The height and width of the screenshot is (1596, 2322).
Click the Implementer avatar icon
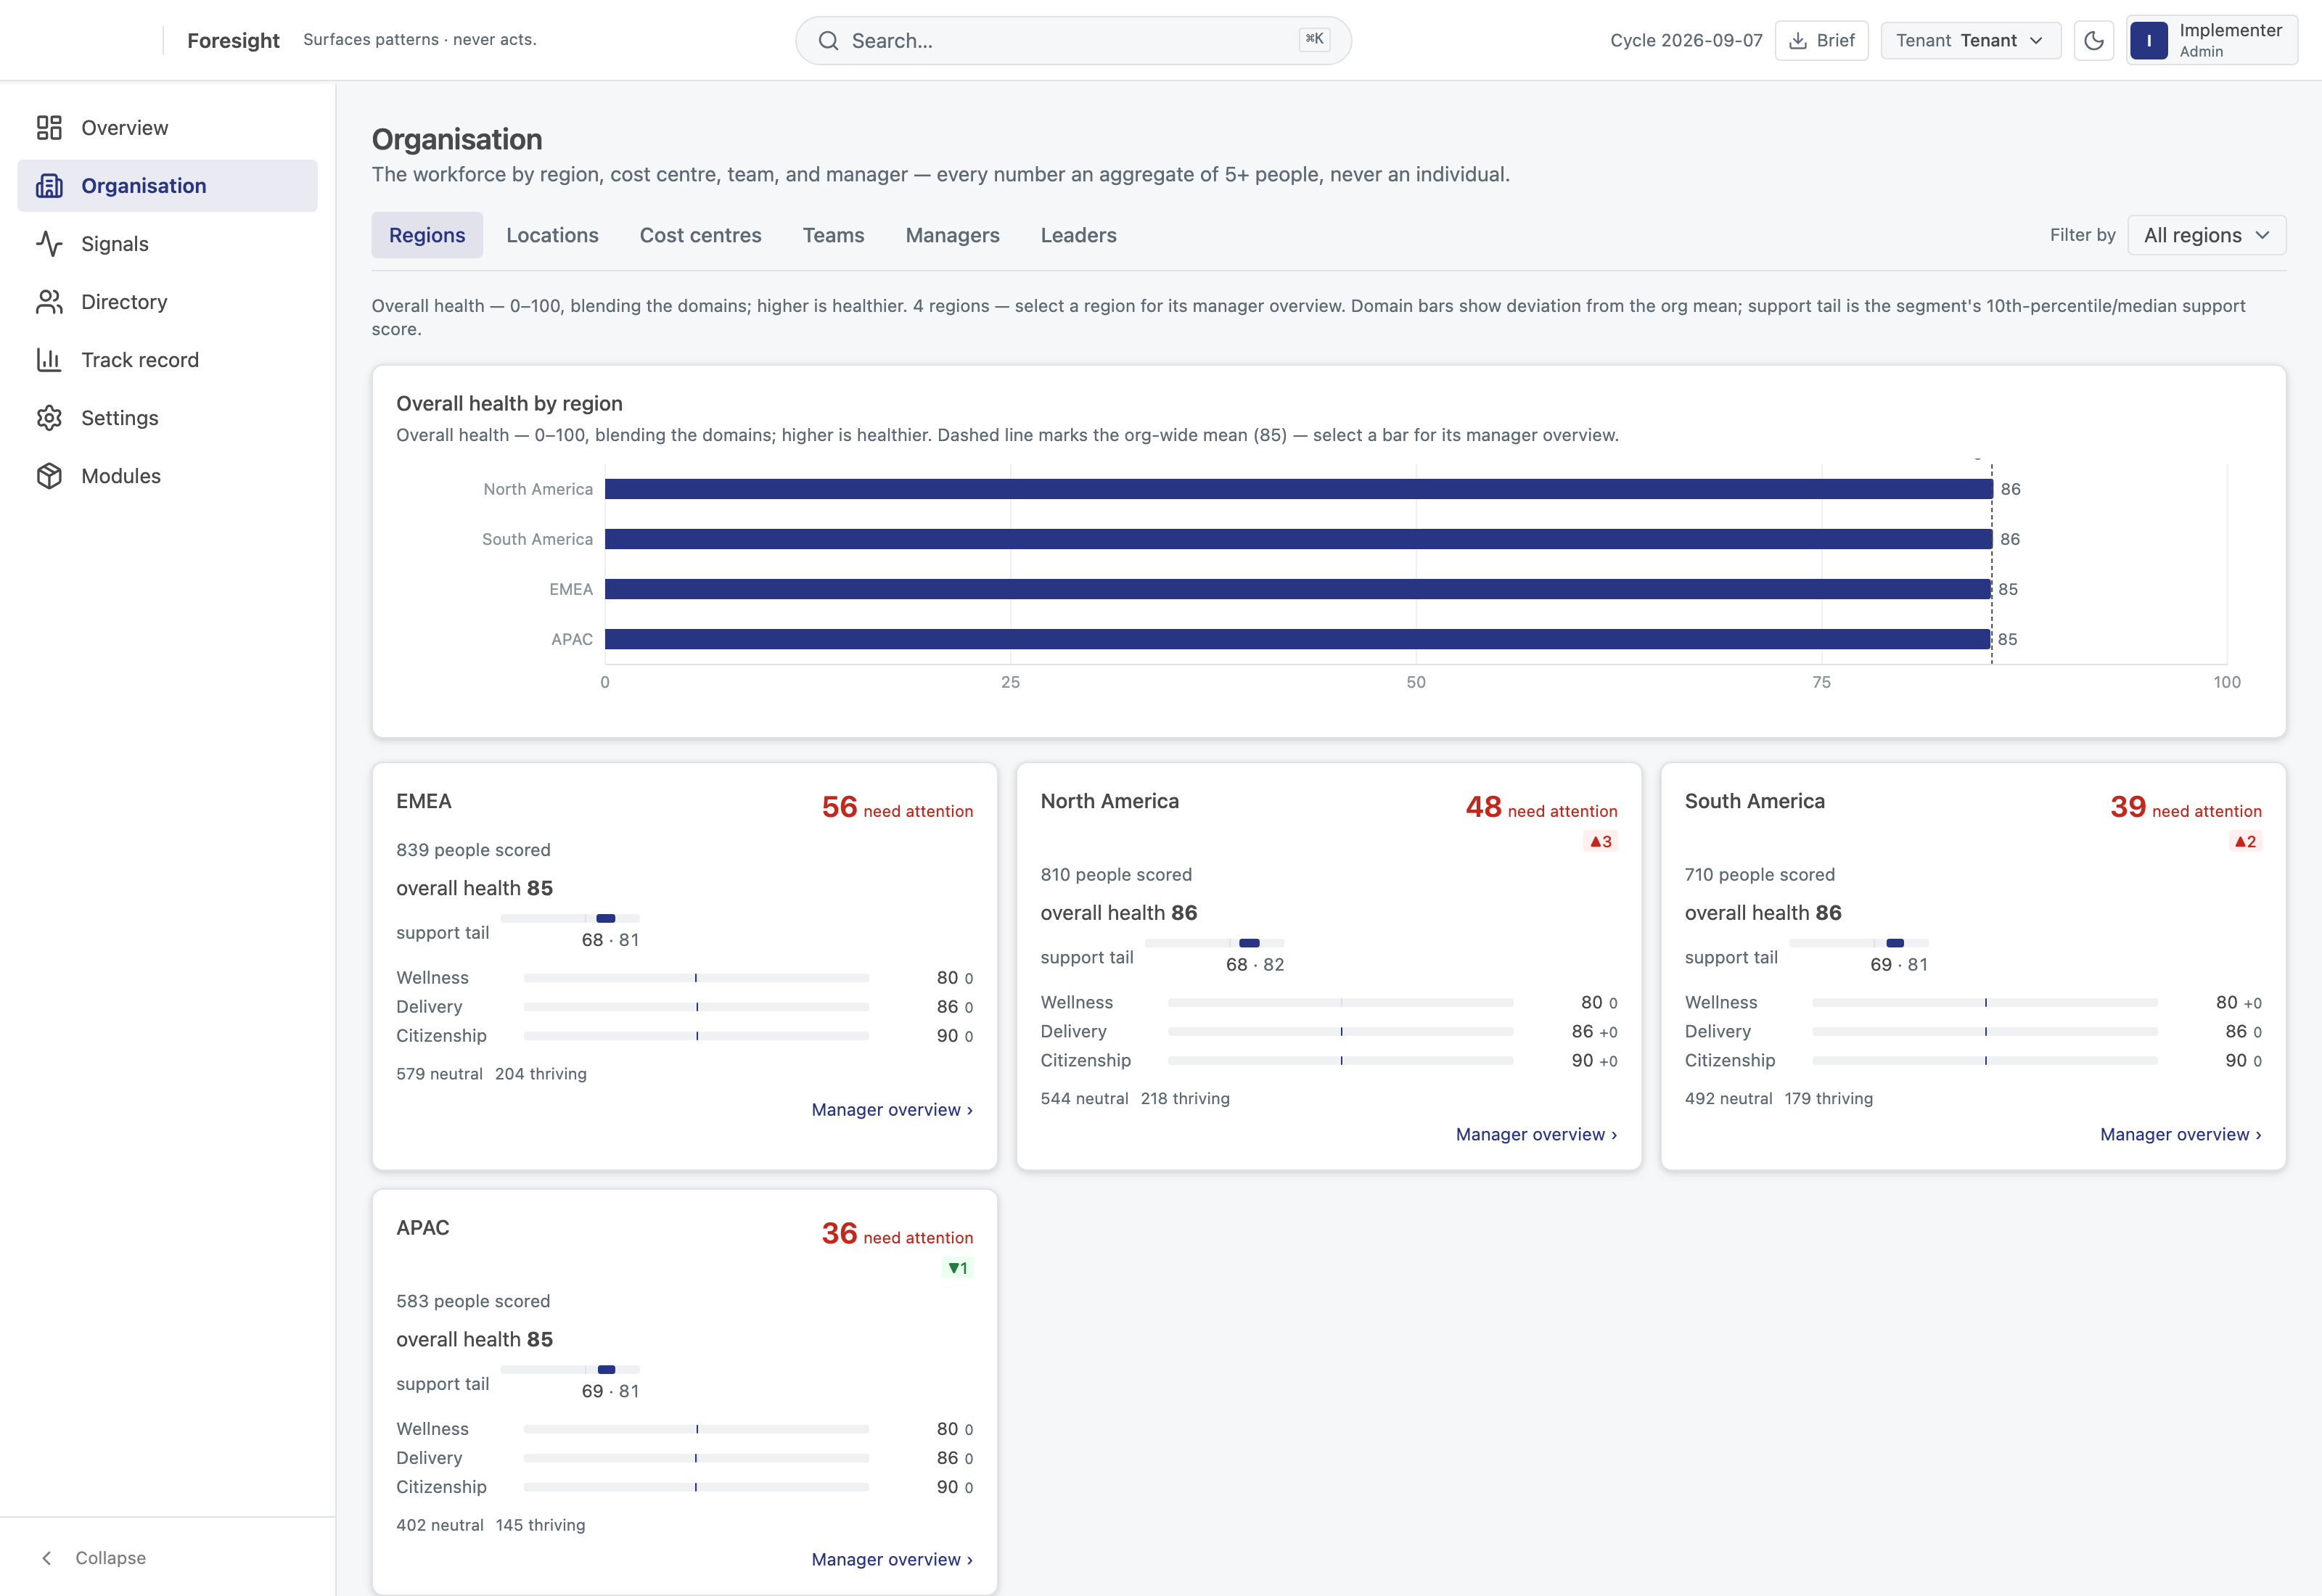click(x=2149, y=41)
